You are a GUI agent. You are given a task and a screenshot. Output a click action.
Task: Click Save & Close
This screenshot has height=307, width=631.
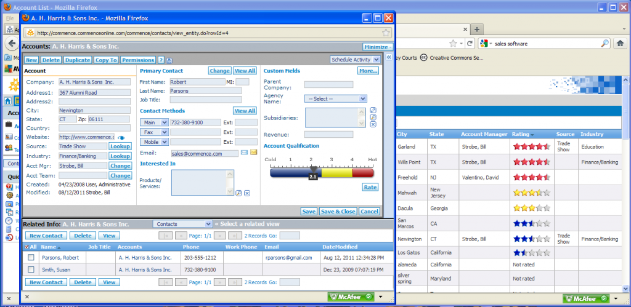(x=338, y=212)
